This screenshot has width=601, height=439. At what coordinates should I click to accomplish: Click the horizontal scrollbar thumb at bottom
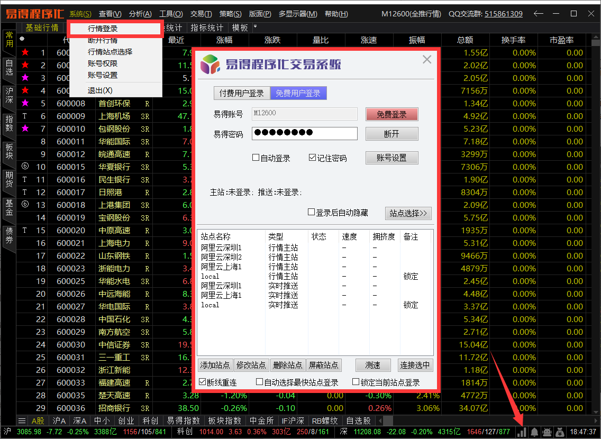pos(388,420)
